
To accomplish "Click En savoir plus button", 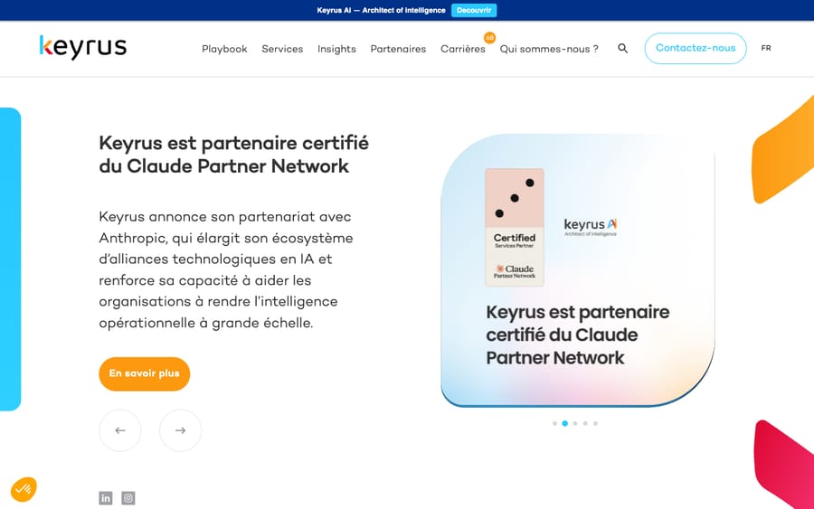I will pyautogui.click(x=145, y=373).
